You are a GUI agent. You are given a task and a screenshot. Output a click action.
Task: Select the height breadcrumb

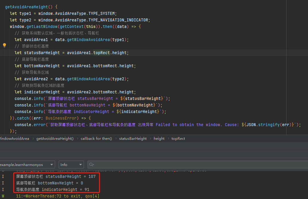tap(159, 139)
